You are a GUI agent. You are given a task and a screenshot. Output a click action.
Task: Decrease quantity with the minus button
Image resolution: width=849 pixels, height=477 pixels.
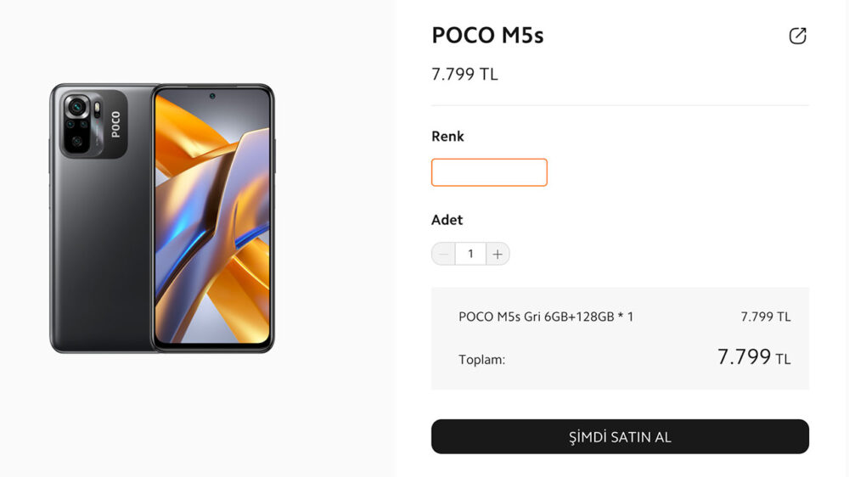click(443, 254)
